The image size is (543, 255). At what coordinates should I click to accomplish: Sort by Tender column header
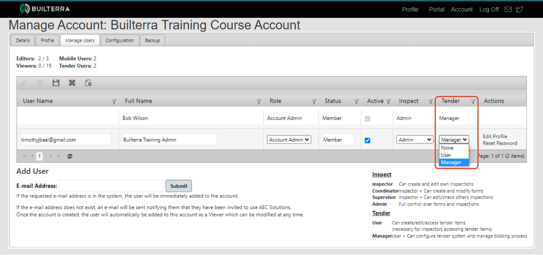pyautogui.click(x=451, y=101)
